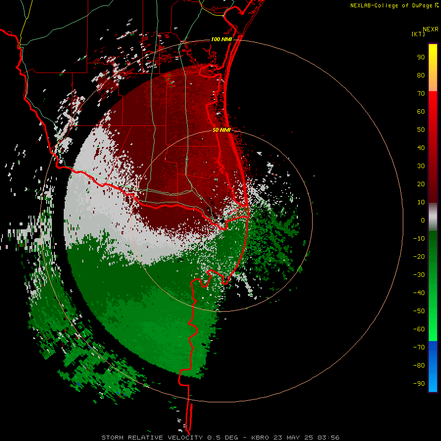Click the 80 value on the legend

(421, 75)
